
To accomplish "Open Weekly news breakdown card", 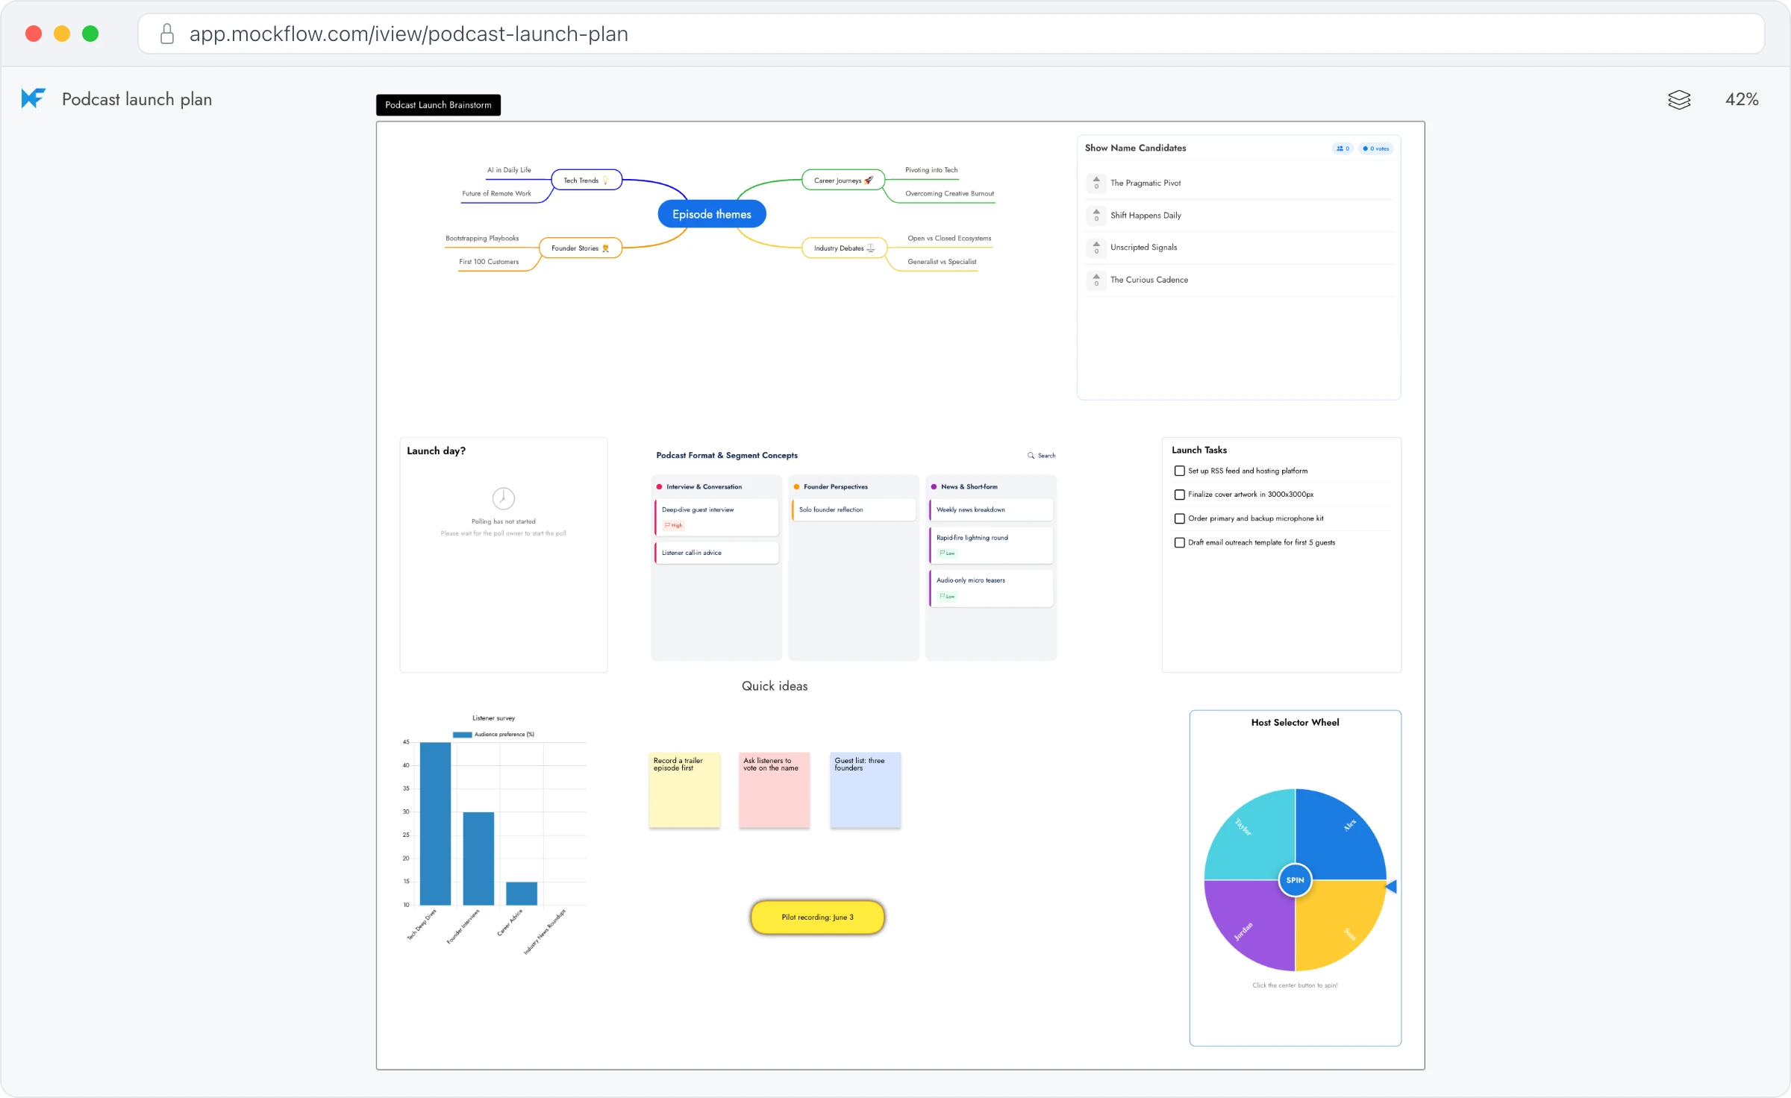I will point(991,509).
